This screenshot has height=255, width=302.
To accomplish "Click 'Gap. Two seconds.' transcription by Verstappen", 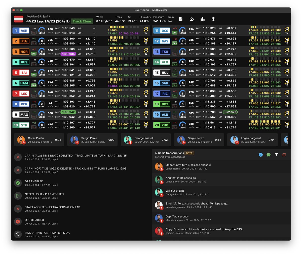I will point(177,216).
